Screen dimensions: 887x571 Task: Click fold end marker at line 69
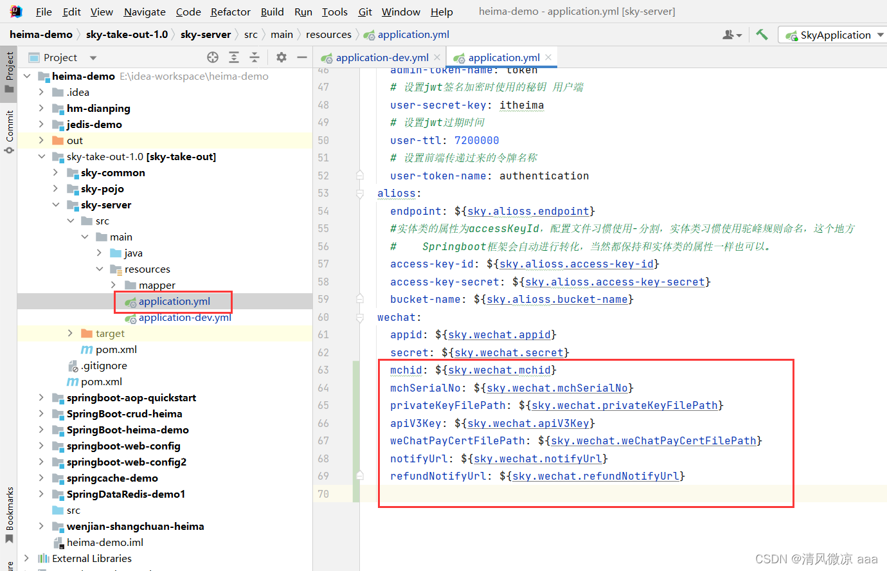(360, 476)
